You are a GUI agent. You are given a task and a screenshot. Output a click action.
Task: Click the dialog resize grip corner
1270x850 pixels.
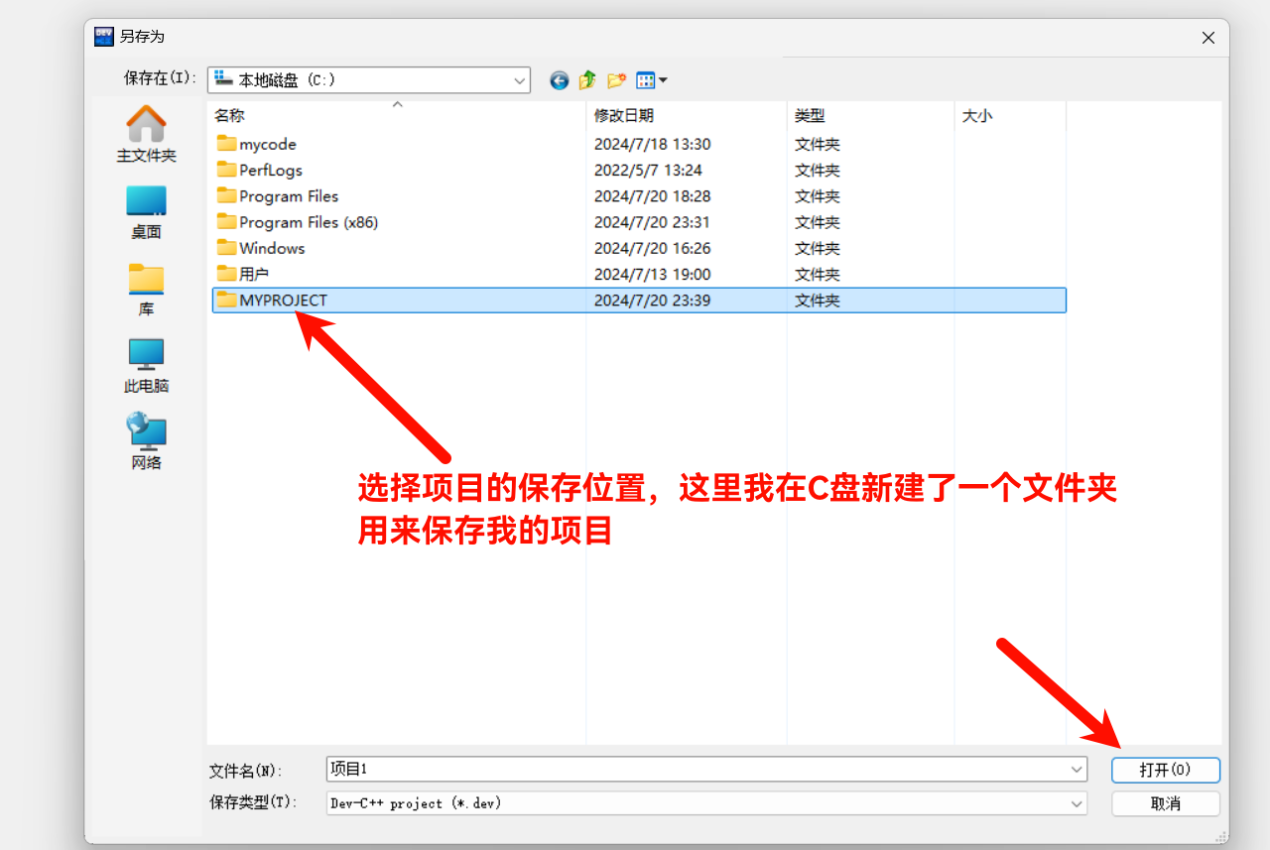[x=1220, y=835]
